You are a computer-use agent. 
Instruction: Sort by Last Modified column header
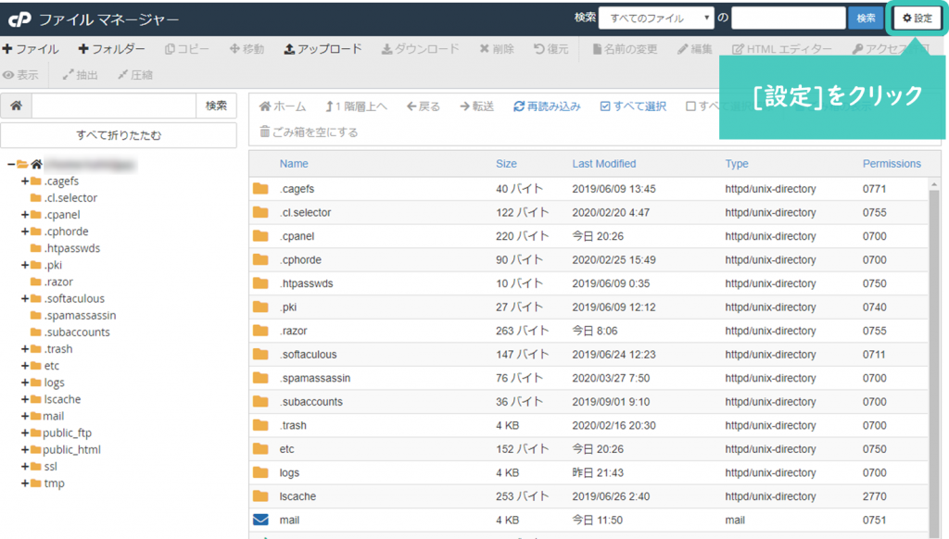(x=604, y=164)
